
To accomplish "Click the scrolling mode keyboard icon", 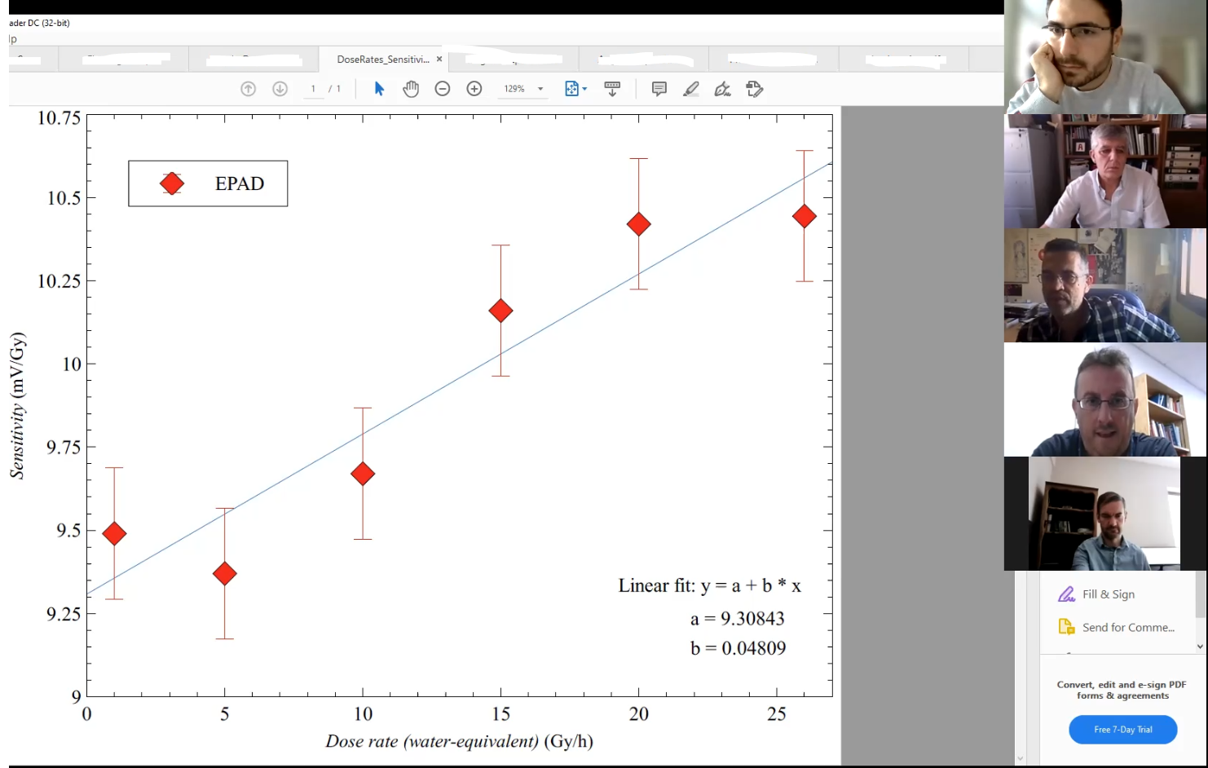I will click(612, 89).
